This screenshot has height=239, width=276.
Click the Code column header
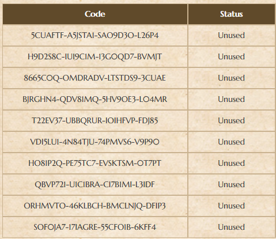point(95,14)
